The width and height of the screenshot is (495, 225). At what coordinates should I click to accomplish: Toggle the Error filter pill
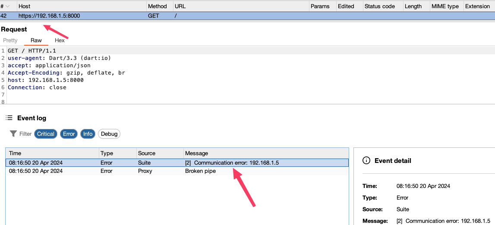[x=69, y=134]
